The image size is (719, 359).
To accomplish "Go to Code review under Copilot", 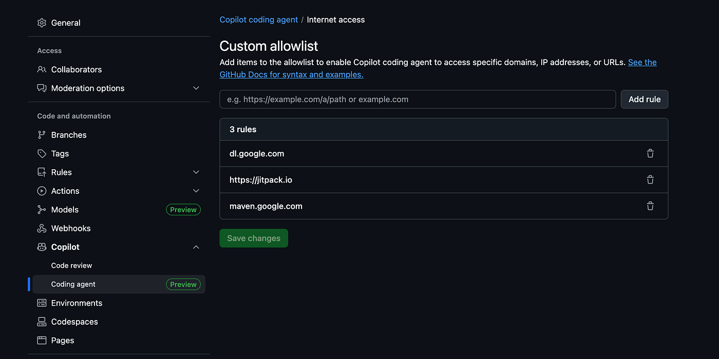I will pyautogui.click(x=71, y=266).
